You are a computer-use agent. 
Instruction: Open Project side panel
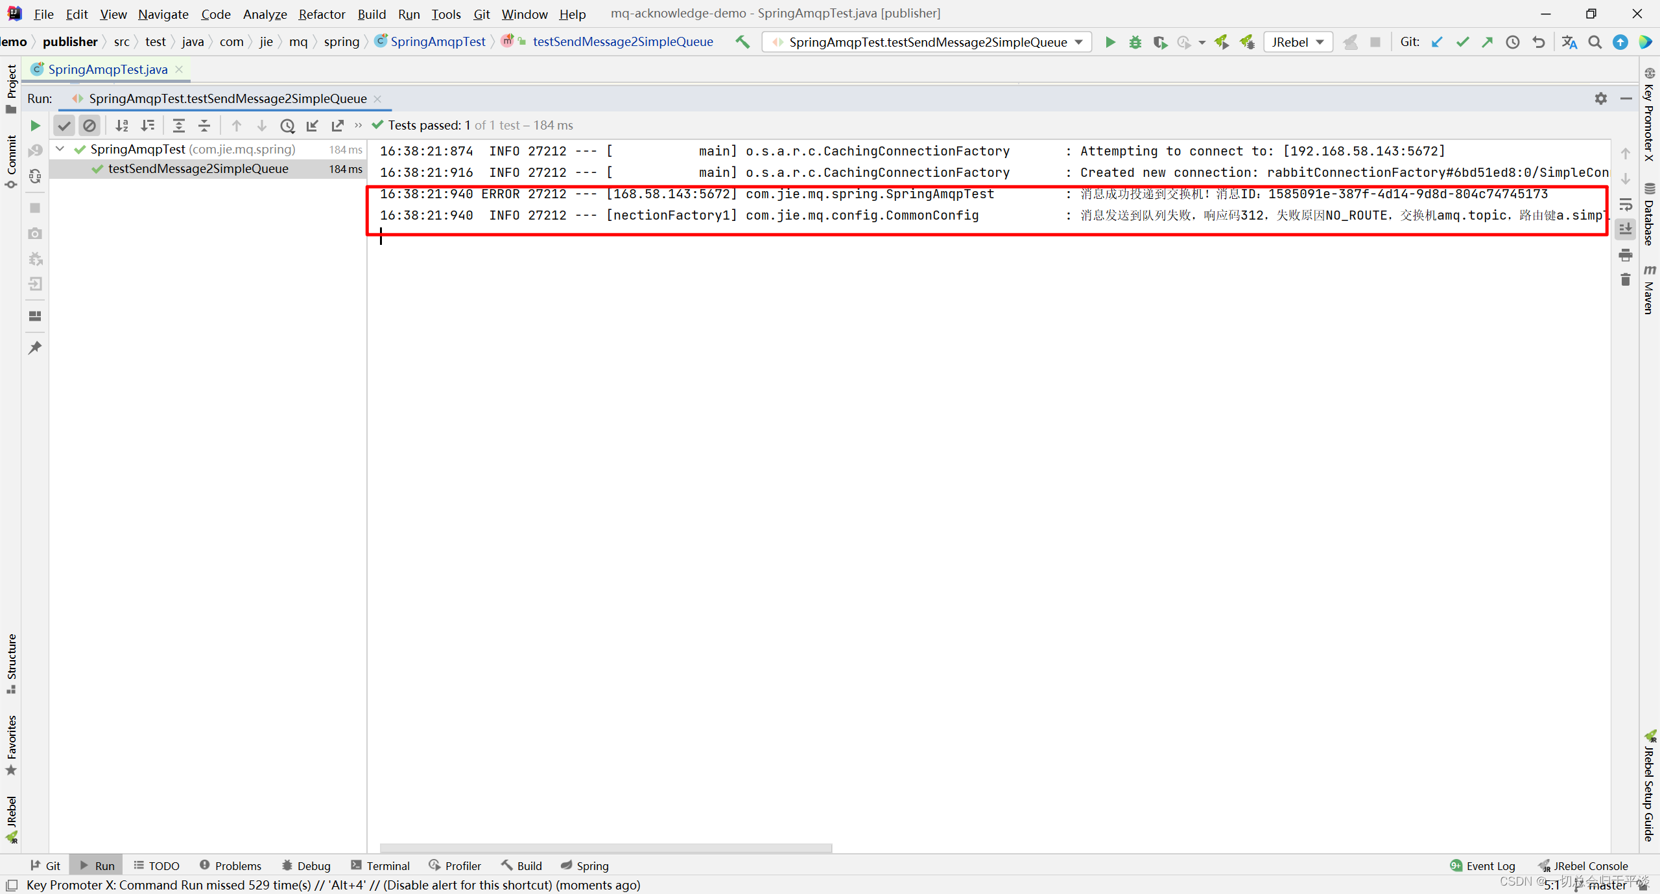point(11,89)
